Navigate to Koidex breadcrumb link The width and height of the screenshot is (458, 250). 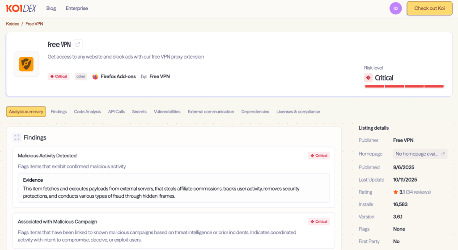click(x=12, y=24)
